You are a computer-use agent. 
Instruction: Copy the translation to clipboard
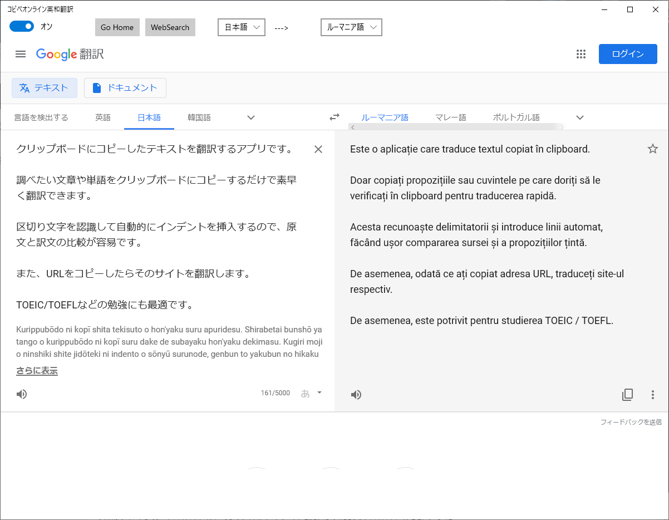[x=627, y=395]
